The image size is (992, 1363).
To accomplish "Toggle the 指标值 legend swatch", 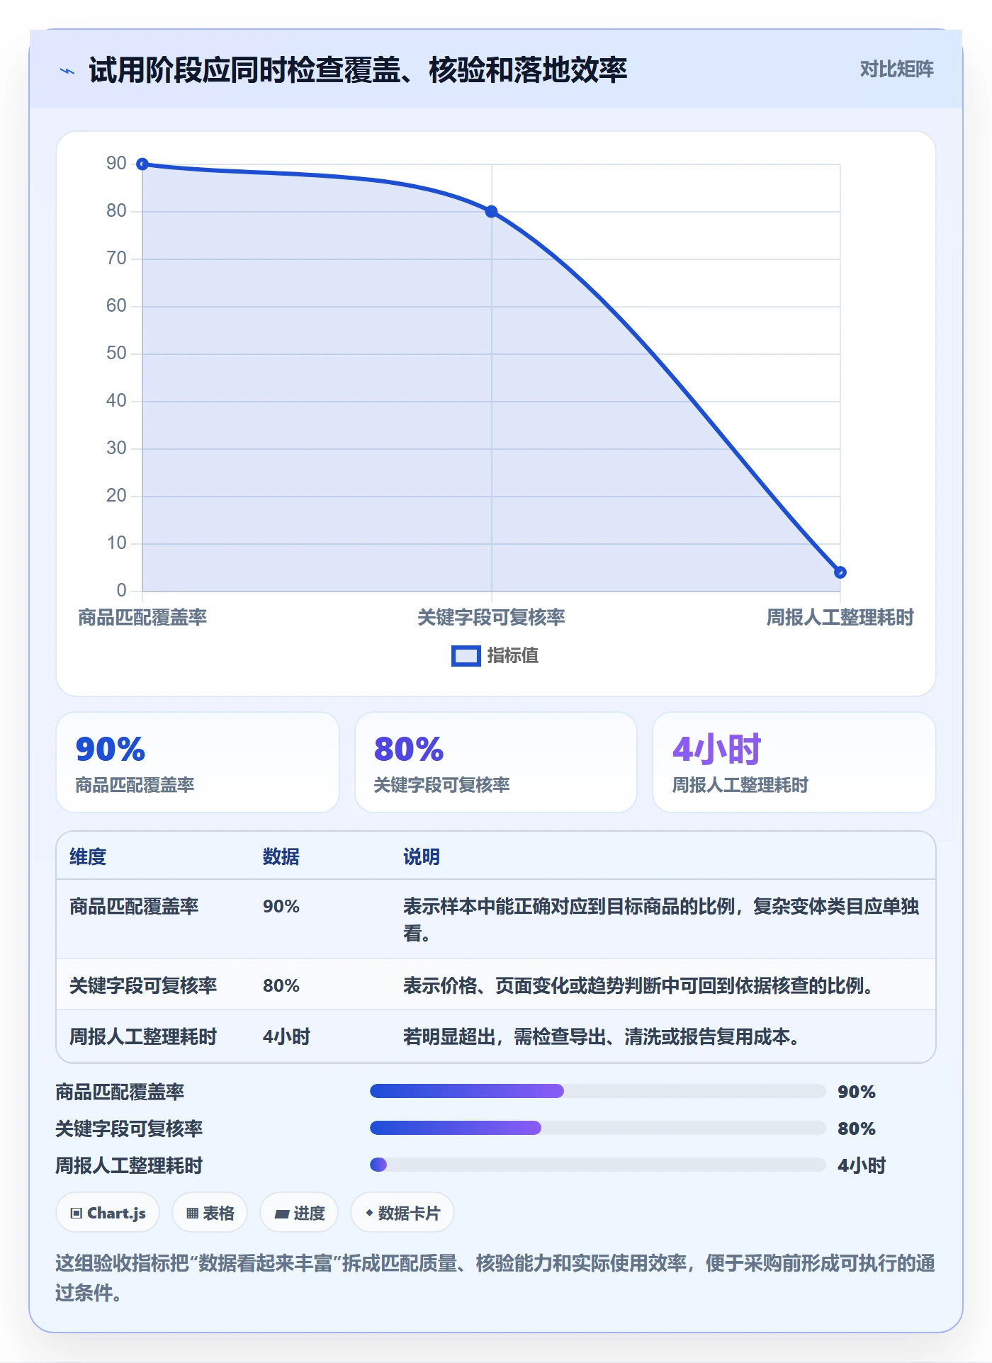I will tap(466, 656).
